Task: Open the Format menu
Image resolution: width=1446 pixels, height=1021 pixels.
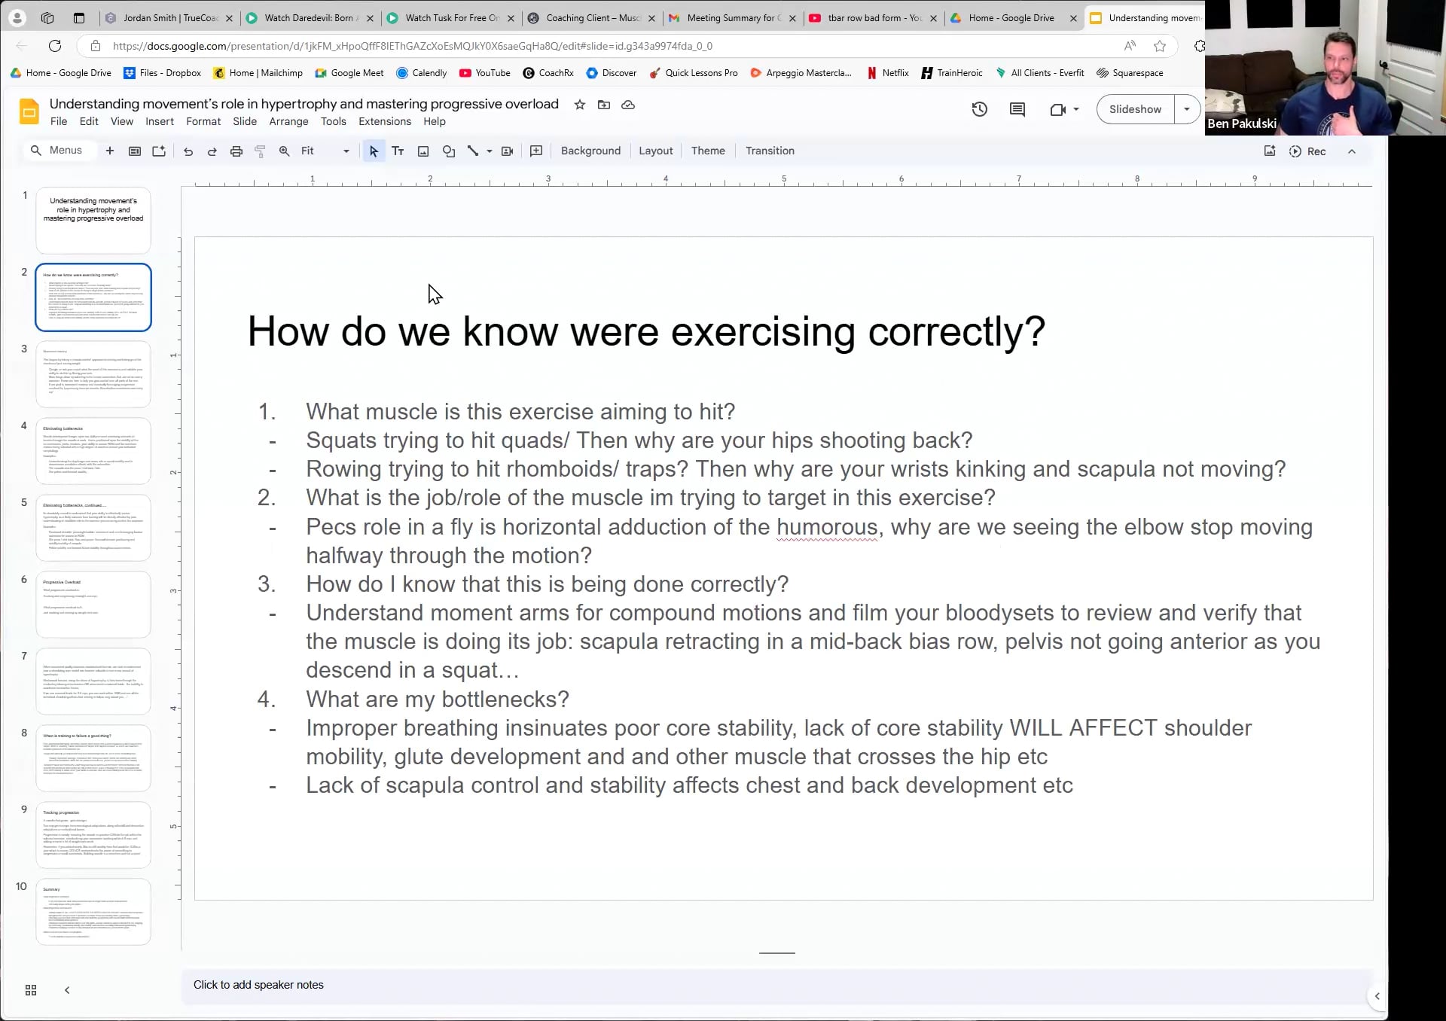Action: (203, 121)
